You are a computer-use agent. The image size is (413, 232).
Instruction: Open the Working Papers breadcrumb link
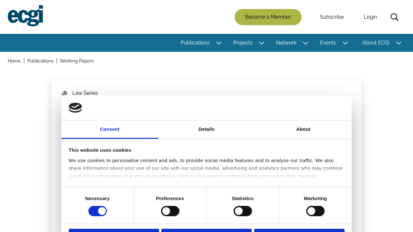coord(77,61)
